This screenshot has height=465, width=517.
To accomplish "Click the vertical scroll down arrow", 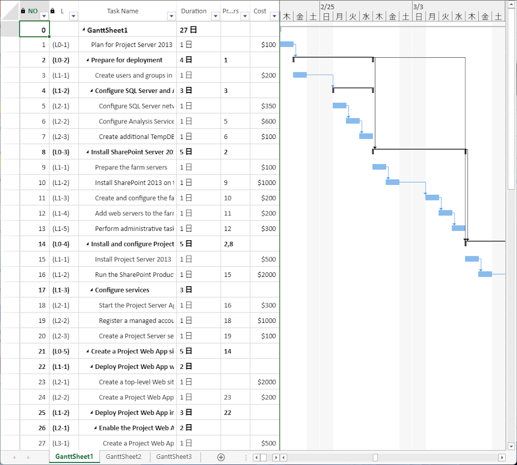I will [511, 446].
